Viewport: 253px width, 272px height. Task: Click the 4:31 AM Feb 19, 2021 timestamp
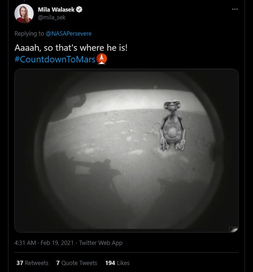coord(44,243)
